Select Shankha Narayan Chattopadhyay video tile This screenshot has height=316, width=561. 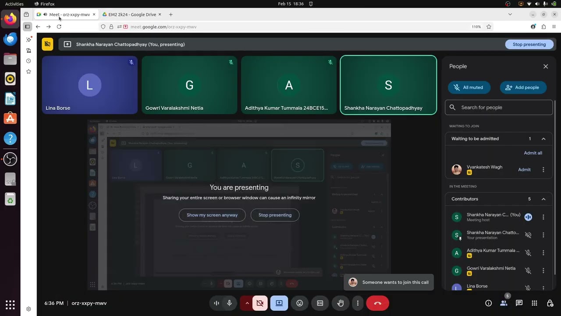pos(388,85)
